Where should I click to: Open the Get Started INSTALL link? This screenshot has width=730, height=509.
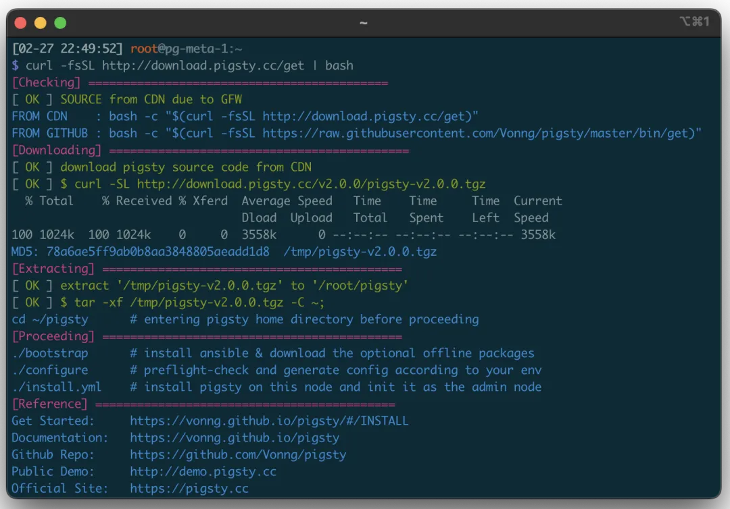tap(269, 421)
